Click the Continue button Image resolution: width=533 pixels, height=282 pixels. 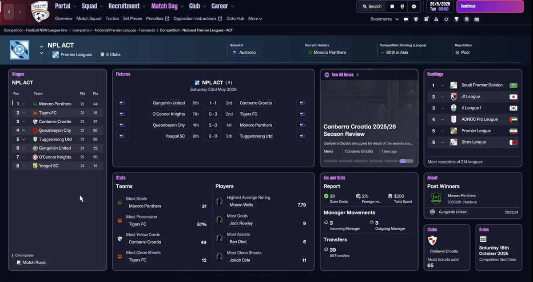tap(489, 6)
